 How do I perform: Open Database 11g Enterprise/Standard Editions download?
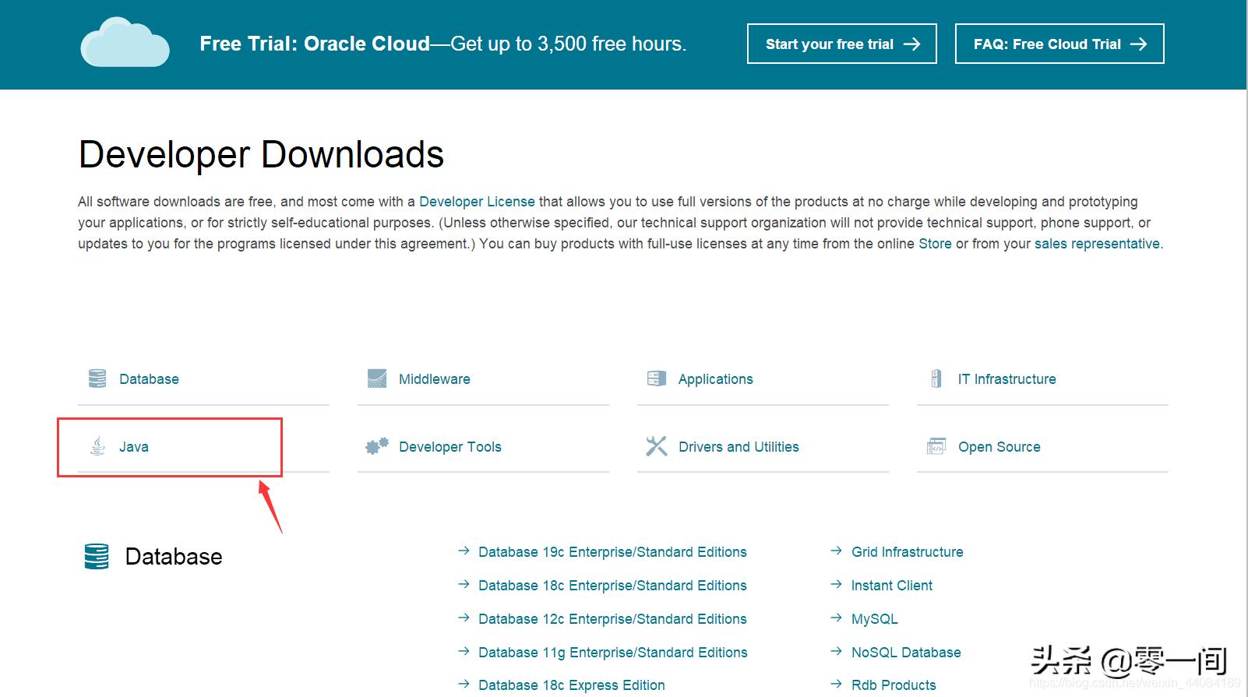(613, 653)
